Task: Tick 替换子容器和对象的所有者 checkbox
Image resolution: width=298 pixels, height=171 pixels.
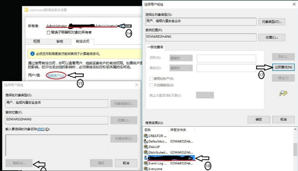Action: point(48,33)
